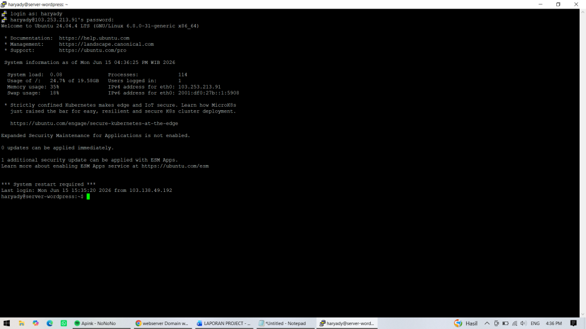Open the notification Action Center icon
Viewport: 586px width, 329px height.
pos(573,323)
